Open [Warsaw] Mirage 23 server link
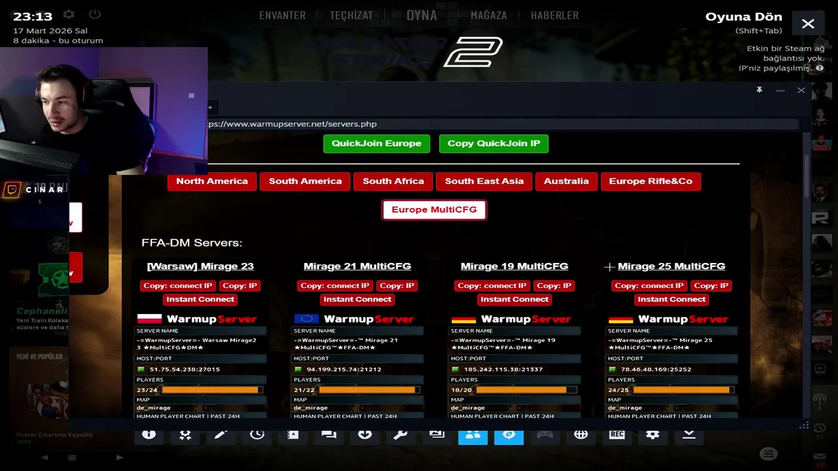The image size is (838, 471). [x=200, y=266]
